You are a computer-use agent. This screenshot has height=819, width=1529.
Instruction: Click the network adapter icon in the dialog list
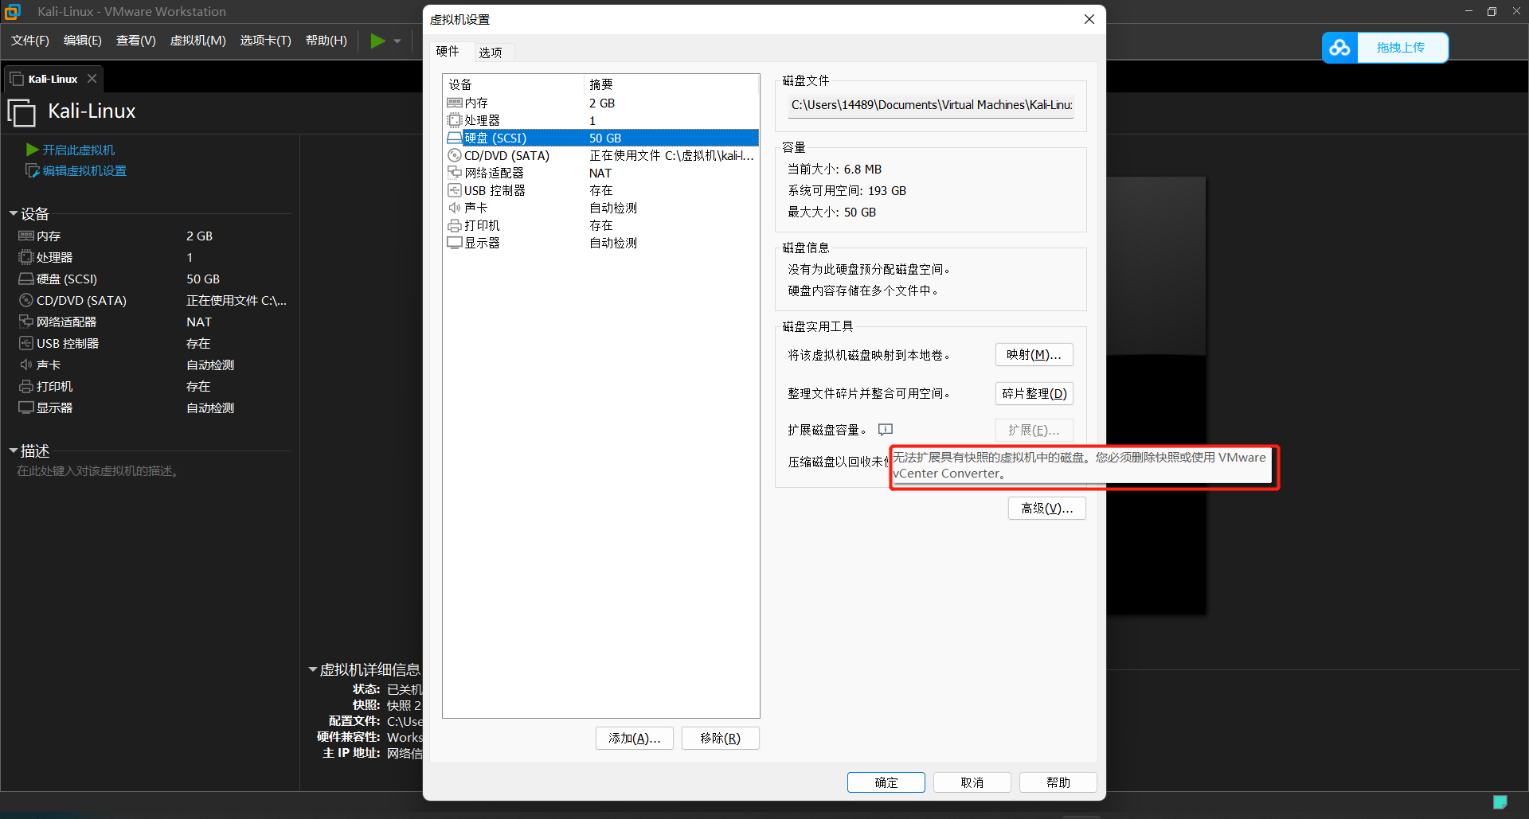click(x=455, y=173)
